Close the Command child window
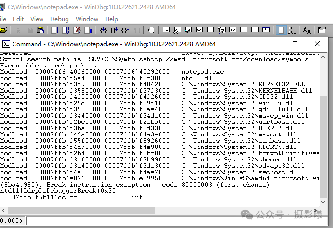Screen dimensions: 333x228 click(x=317, y=44)
